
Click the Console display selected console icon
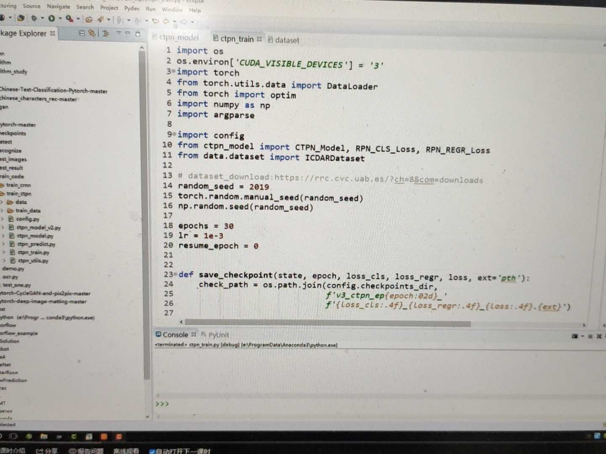coord(574,336)
